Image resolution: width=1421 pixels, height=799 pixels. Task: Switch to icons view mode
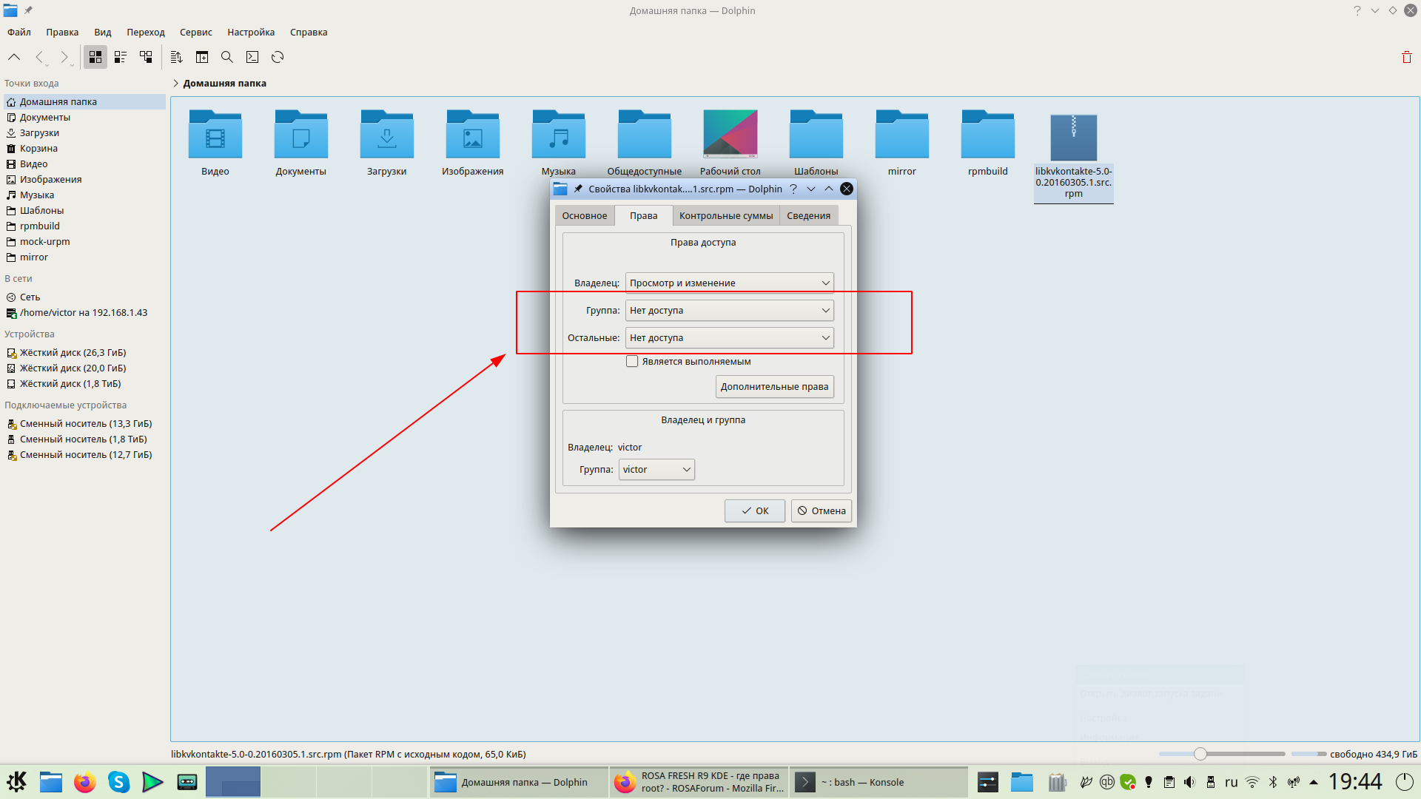pyautogui.click(x=95, y=57)
